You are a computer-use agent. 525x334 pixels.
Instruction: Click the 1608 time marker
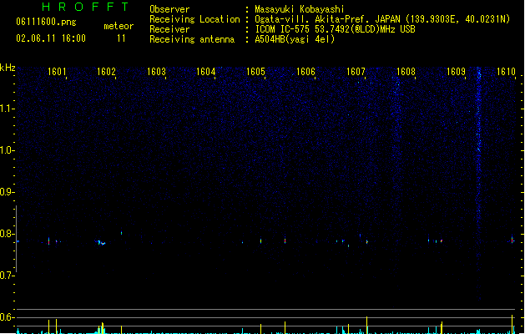(x=406, y=72)
